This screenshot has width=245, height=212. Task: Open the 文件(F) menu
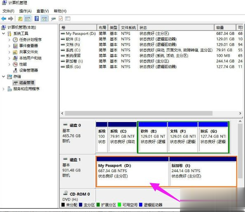tap(8, 11)
